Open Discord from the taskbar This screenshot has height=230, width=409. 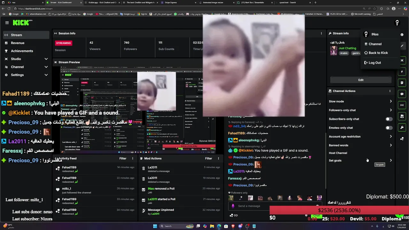[x=240, y=226]
